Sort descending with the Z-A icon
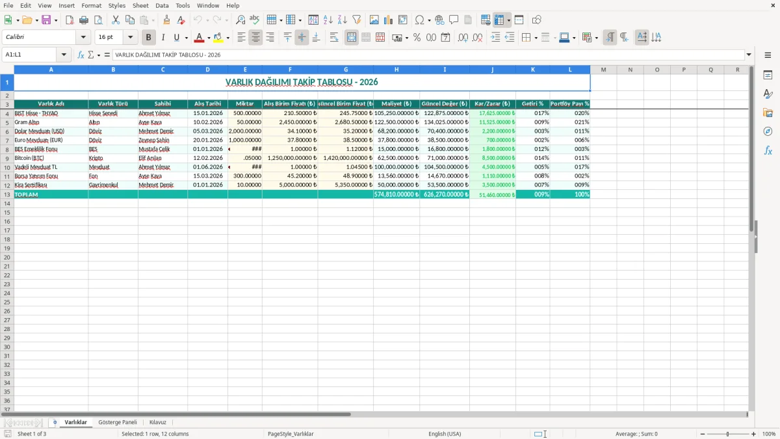This screenshot has height=439, width=780. [x=342, y=20]
